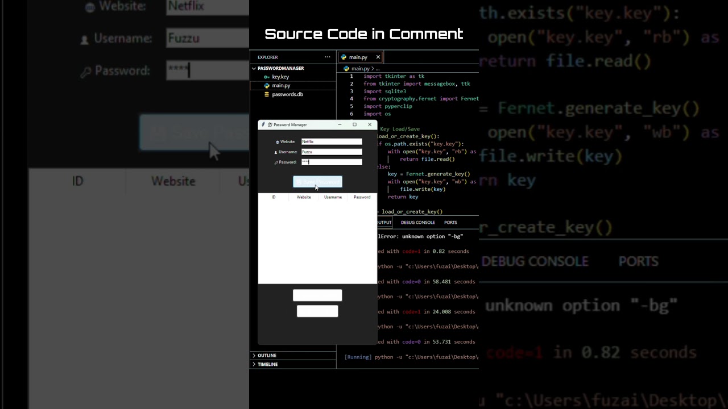Click the ID column header
Viewport: 728px width, 409px height.
click(274, 197)
